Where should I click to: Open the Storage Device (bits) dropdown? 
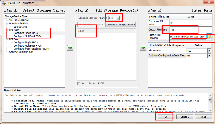pyautogui.click(x=118, y=18)
